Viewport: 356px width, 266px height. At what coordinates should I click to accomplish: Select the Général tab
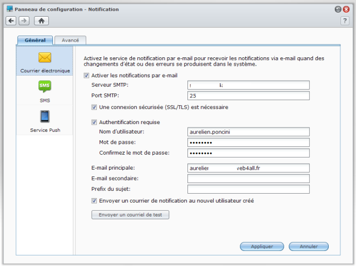[x=35, y=40]
